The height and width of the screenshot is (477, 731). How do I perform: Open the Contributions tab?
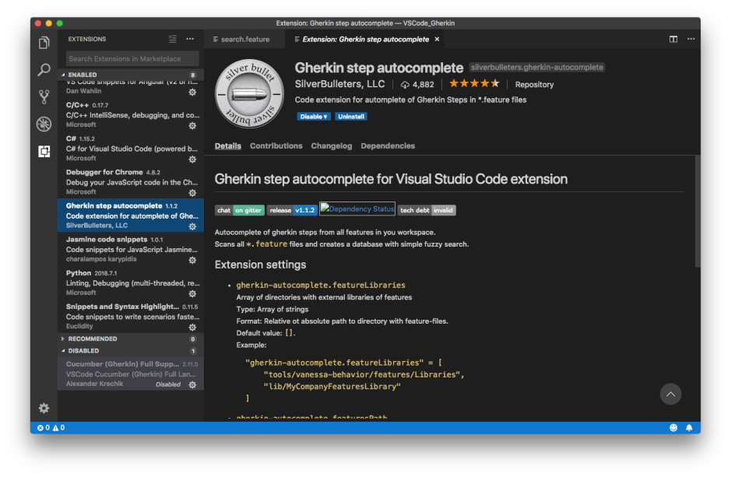(x=276, y=146)
